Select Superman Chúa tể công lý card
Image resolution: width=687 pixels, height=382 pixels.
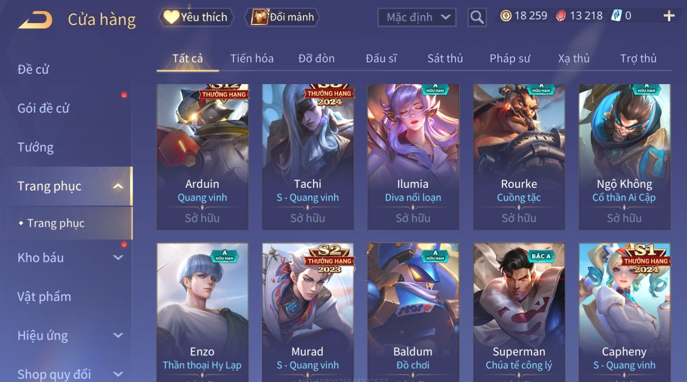pyautogui.click(x=519, y=312)
